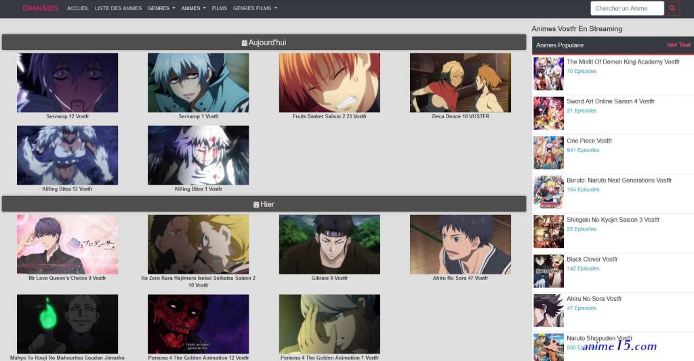Open Muhyo To Rouji episode thumbnail
Screen dimensions: 694x361
pyautogui.click(x=67, y=324)
